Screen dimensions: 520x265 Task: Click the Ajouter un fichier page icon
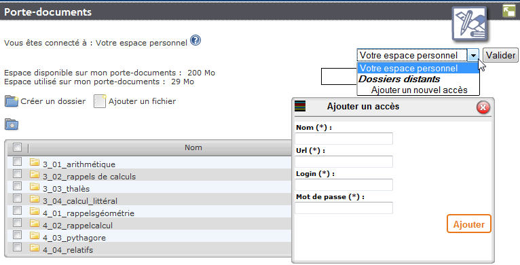[x=100, y=101]
